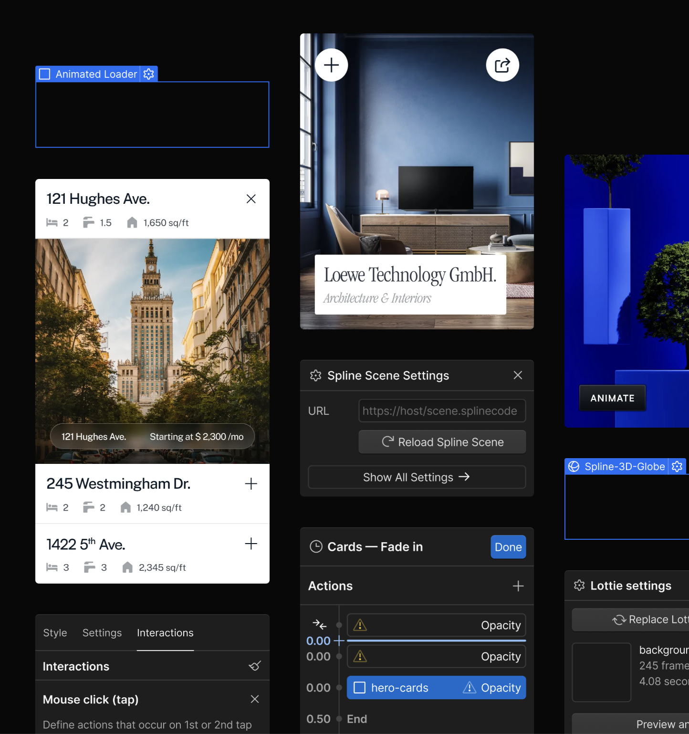The height and width of the screenshot is (734, 689).
Task: Switch to the Settings tab
Action: click(102, 633)
